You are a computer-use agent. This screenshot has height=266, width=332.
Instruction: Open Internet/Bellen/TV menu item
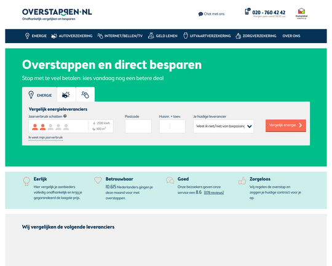(x=124, y=36)
